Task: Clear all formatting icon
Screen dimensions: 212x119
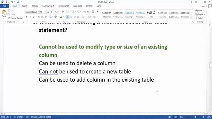Action: coord(63,12)
